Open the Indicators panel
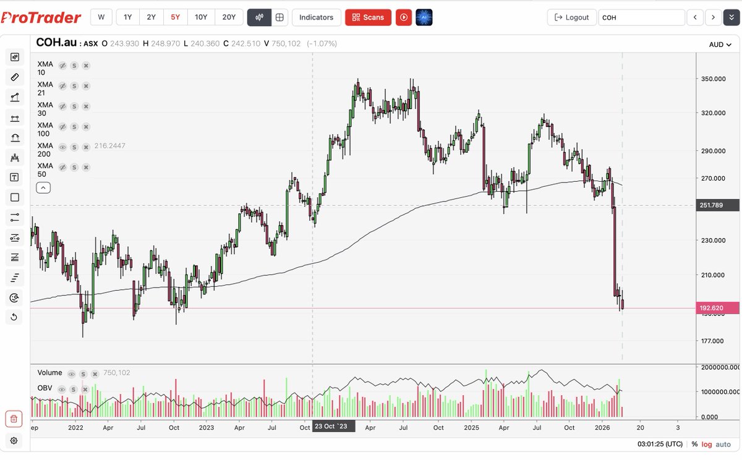 point(316,17)
